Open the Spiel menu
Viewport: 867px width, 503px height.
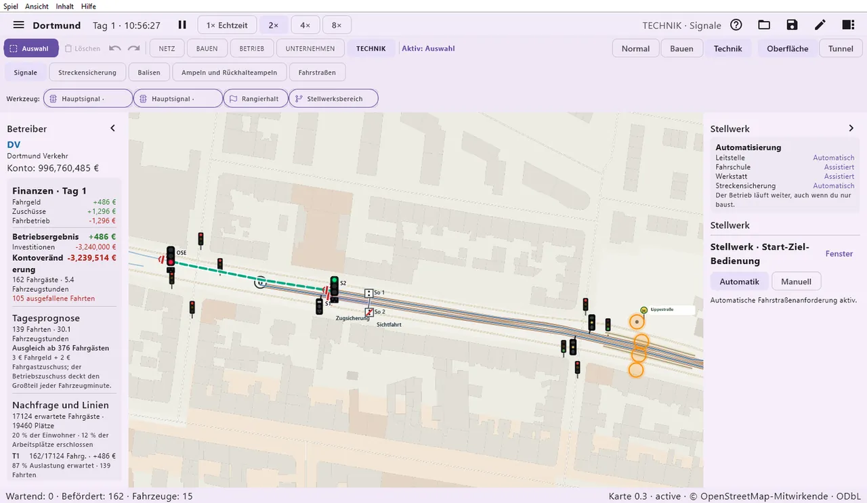11,6
